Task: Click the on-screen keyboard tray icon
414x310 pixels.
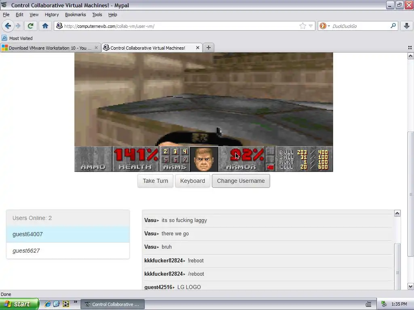Action: coord(369,304)
